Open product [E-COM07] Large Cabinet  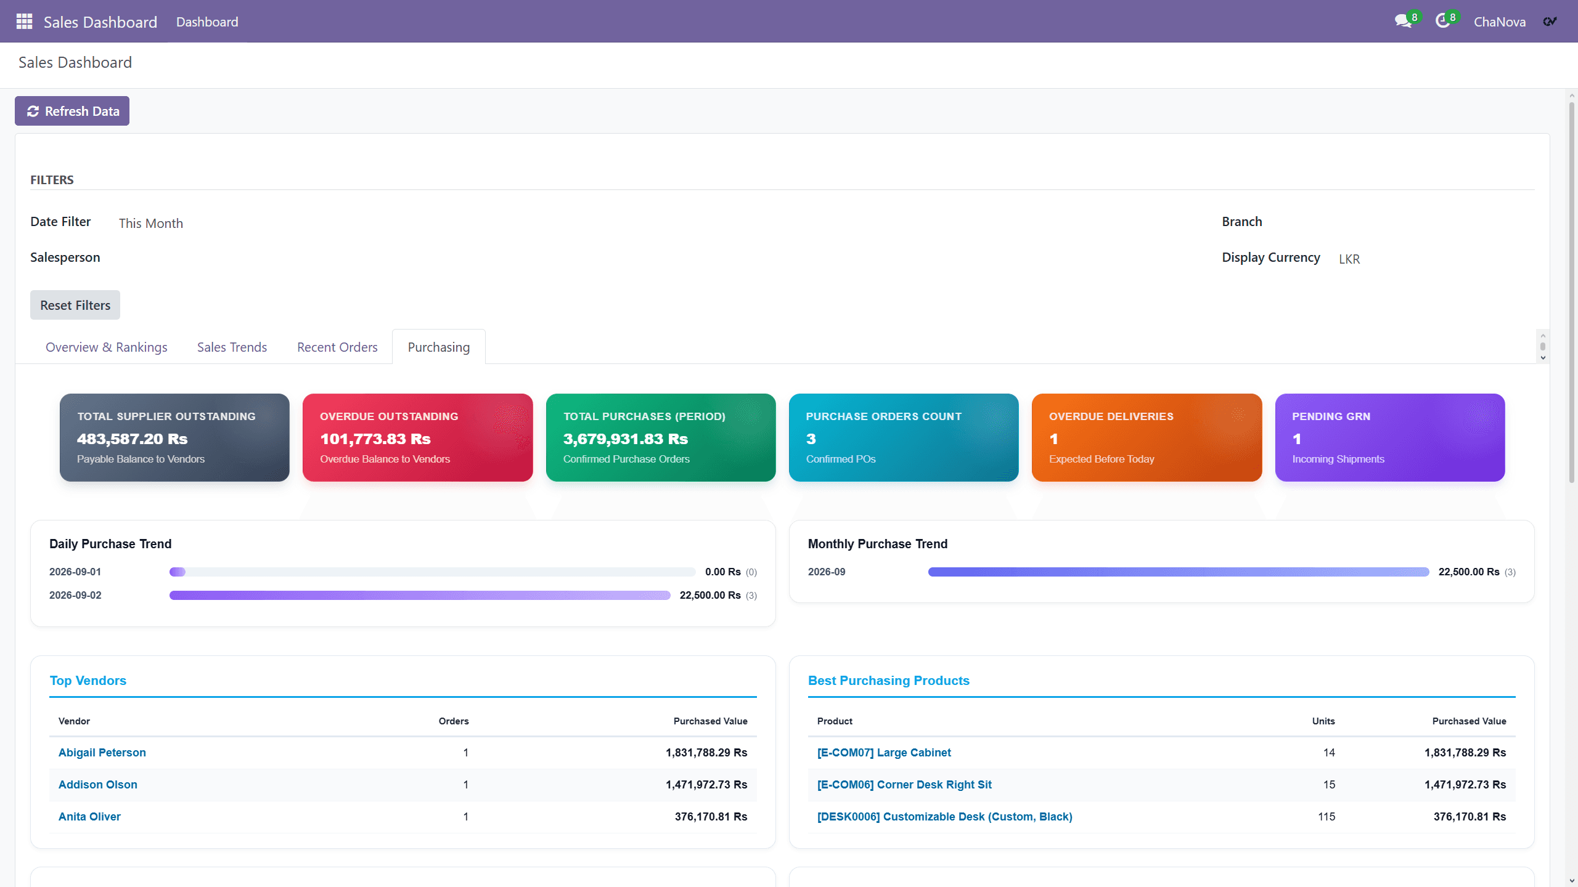tap(884, 752)
